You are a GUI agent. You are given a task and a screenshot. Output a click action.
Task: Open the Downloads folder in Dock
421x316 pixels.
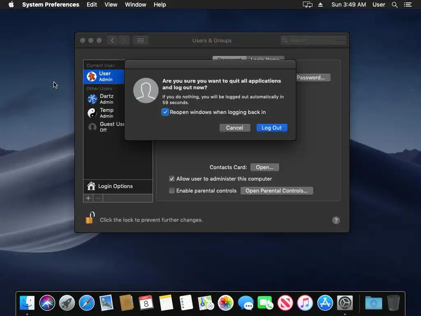pos(373,303)
